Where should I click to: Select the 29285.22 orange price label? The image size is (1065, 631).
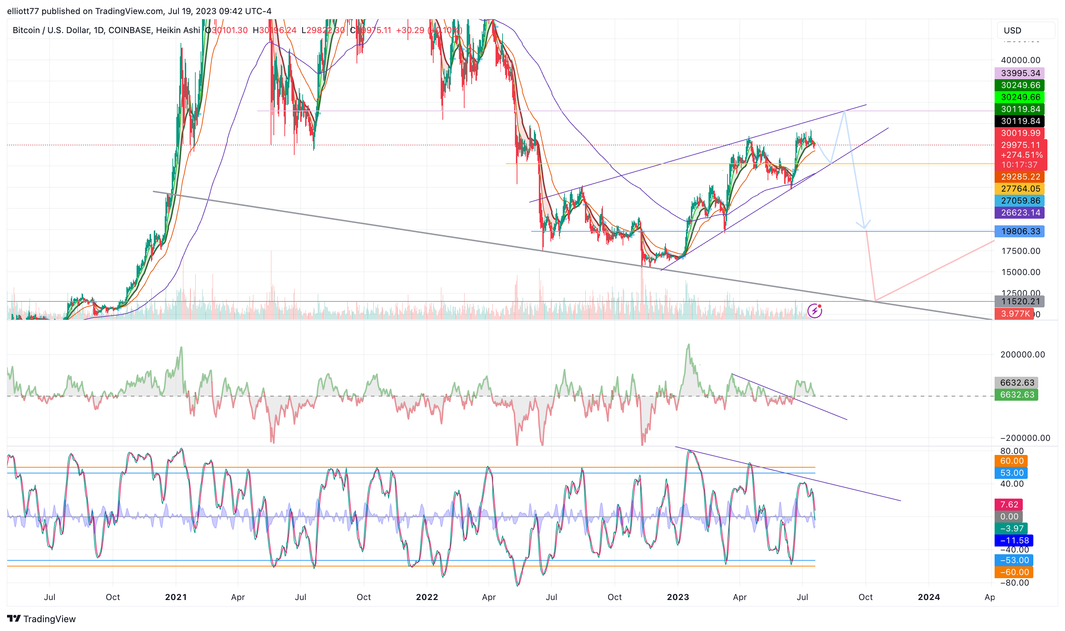pyautogui.click(x=1019, y=176)
